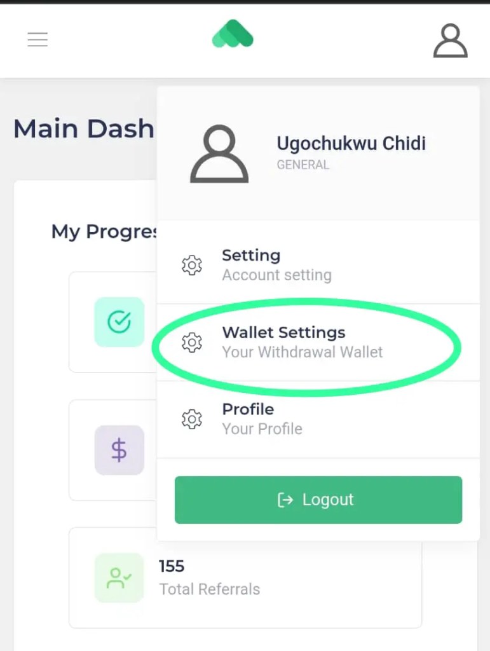Click the Your Withdrawal Wallet subtitle
This screenshot has height=651, width=490.
[x=302, y=352]
